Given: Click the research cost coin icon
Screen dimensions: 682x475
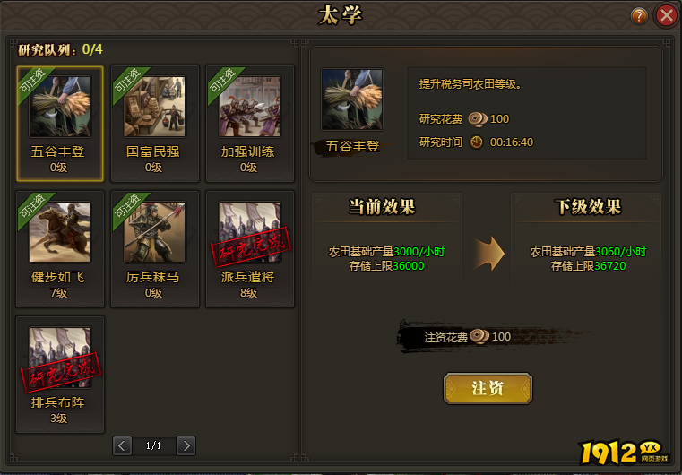Looking at the screenshot, I should pos(477,119).
